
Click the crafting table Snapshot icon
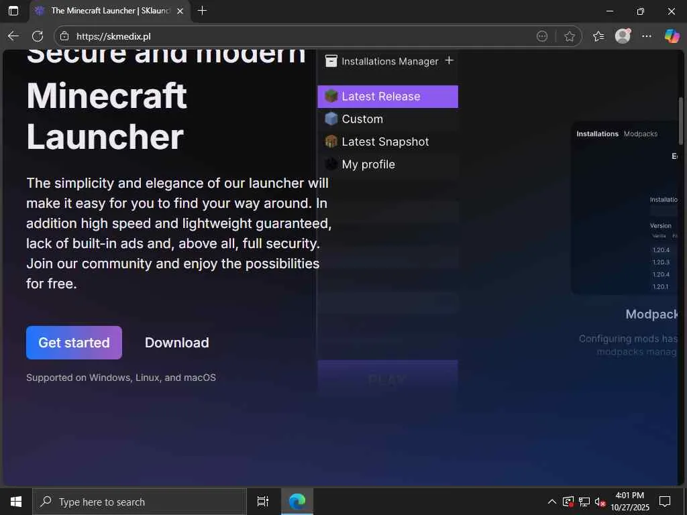[331, 141]
